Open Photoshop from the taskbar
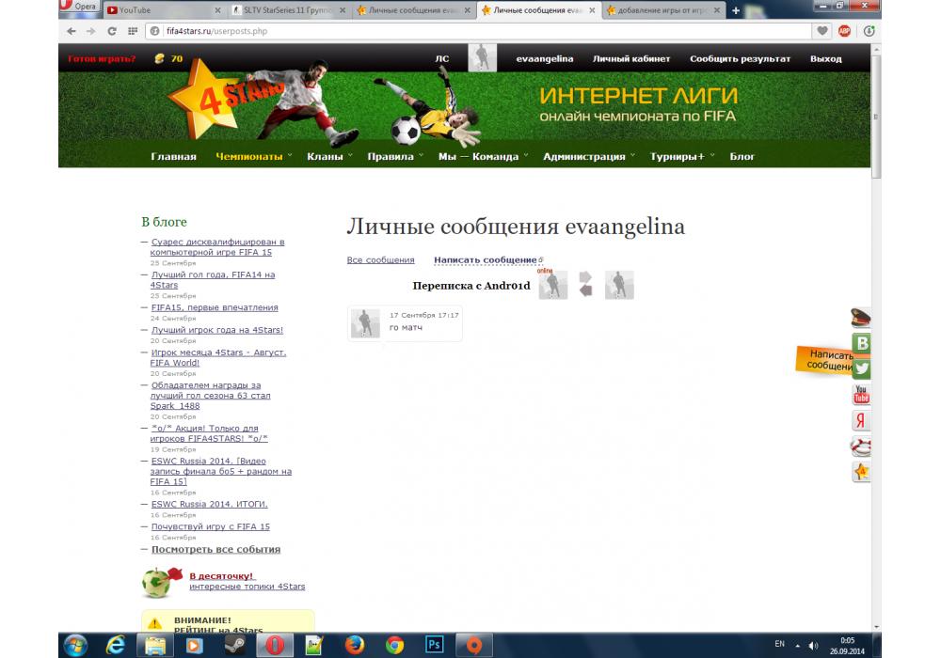The image size is (941, 658). click(x=435, y=645)
